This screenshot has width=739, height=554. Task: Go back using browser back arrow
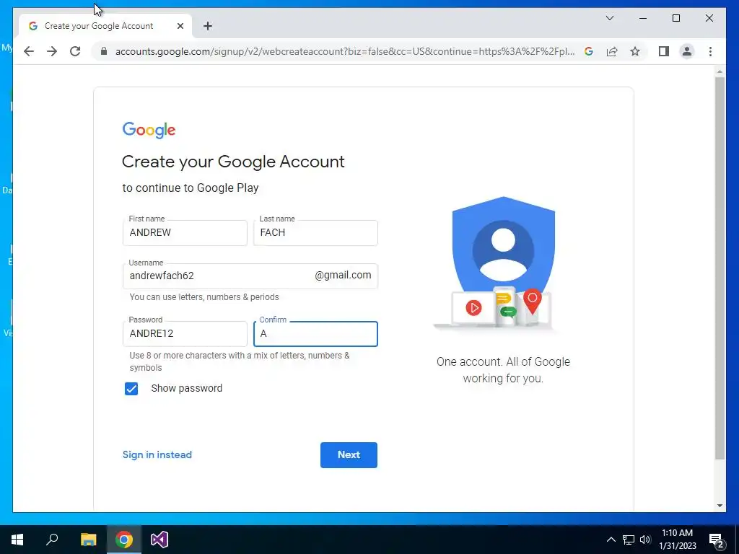(x=29, y=51)
